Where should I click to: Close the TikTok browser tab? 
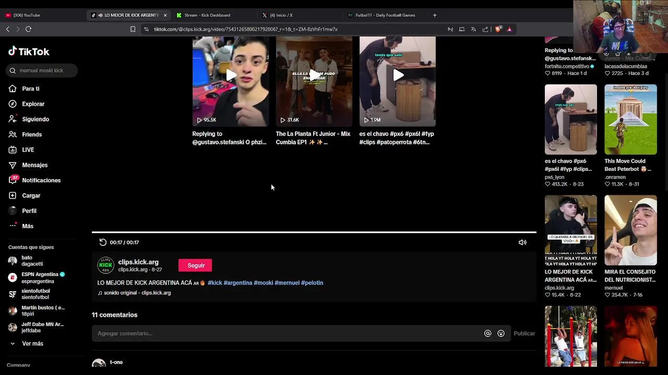coord(165,15)
